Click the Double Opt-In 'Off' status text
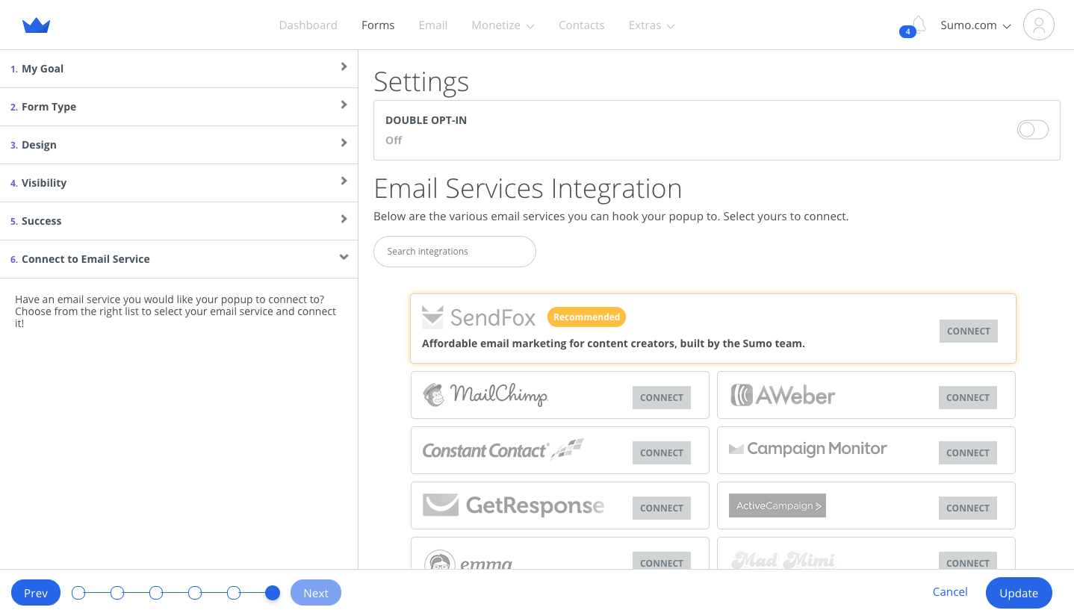Screen dimensions: 1074x616 (x=394, y=140)
